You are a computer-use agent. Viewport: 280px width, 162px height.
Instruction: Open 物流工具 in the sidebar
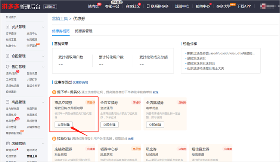coord(11,39)
